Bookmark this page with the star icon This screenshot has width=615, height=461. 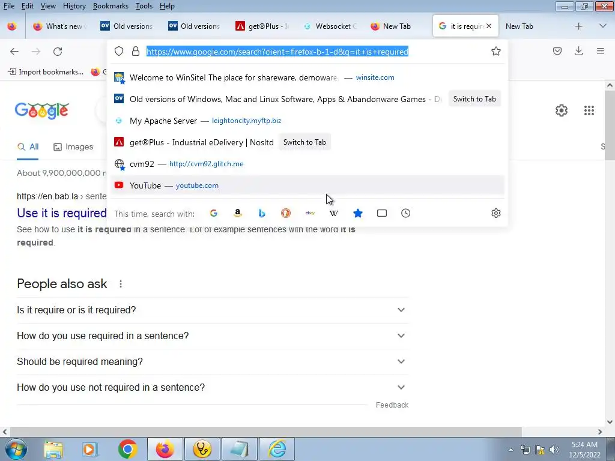point(495,52)
